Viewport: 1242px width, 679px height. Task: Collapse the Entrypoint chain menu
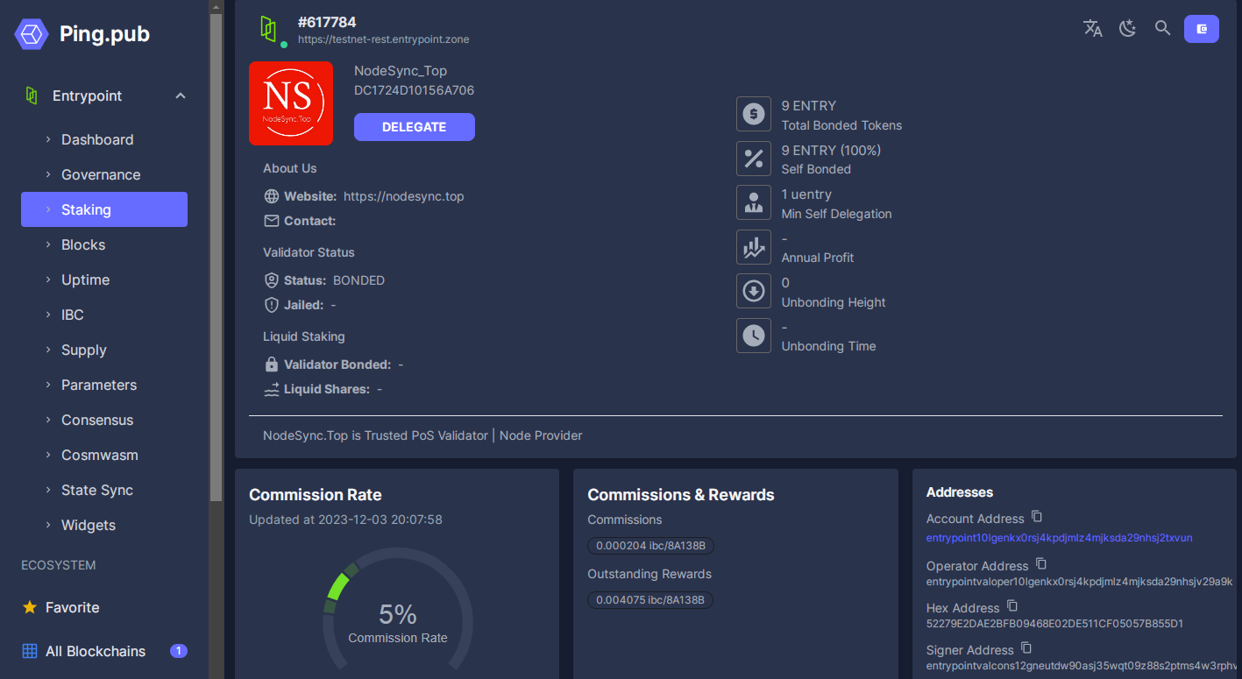pos(181,95)
